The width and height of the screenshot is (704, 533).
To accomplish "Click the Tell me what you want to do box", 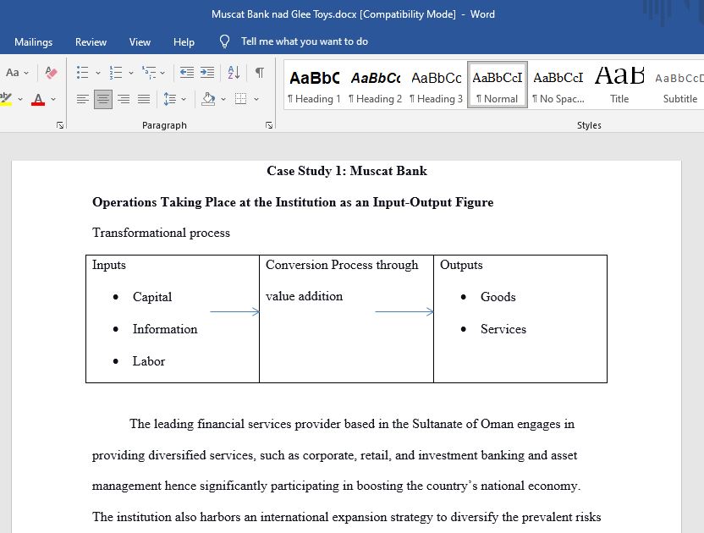I will click(x=305, y=41).
